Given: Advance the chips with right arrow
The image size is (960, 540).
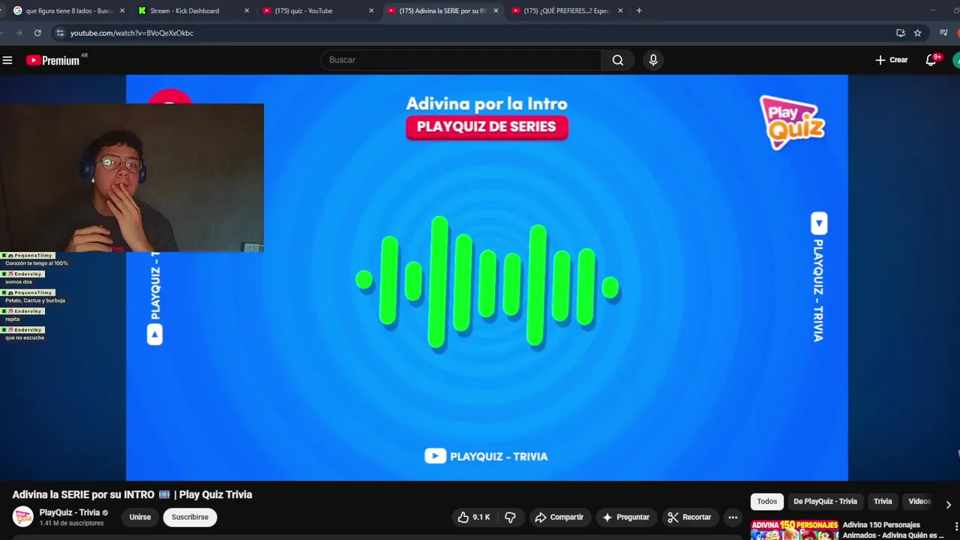Looking at the screenshot, I should tap(948, 505).
